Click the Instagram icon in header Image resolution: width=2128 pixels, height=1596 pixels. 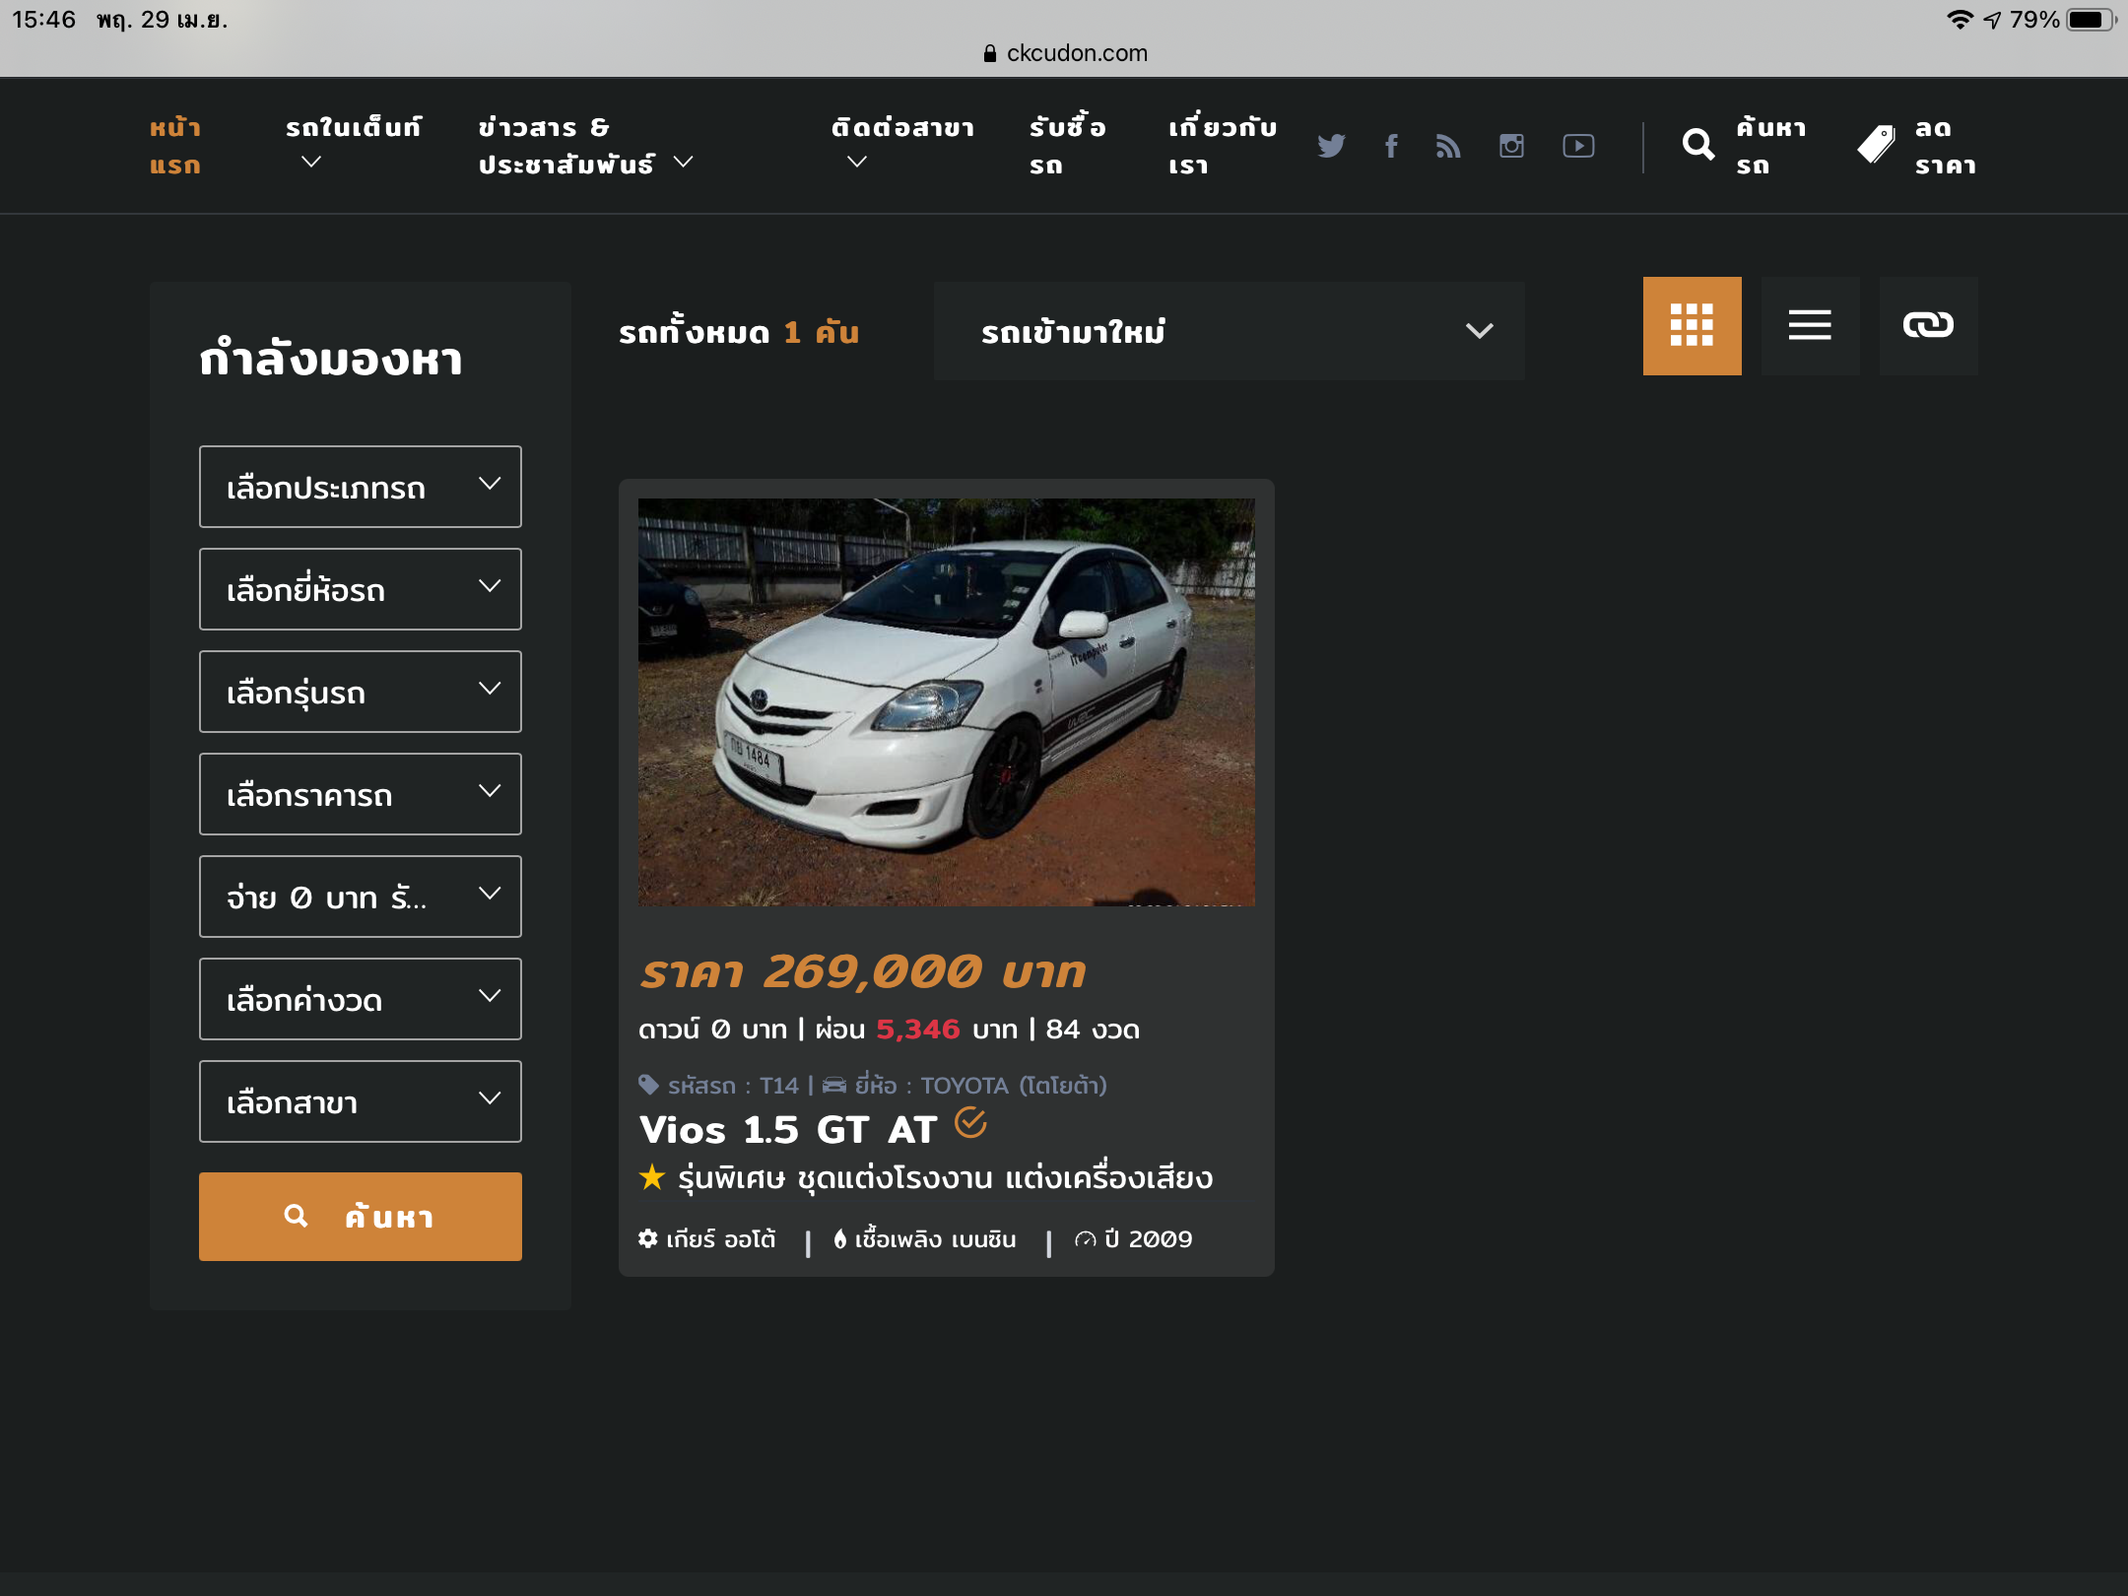pyautogui.click(x=1511, y=146)
